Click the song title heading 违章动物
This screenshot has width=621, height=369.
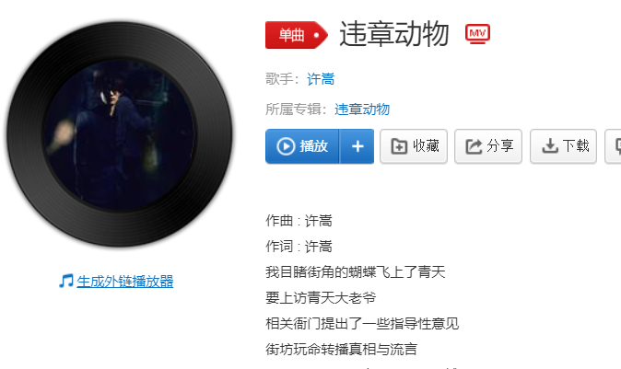point(394,34)
